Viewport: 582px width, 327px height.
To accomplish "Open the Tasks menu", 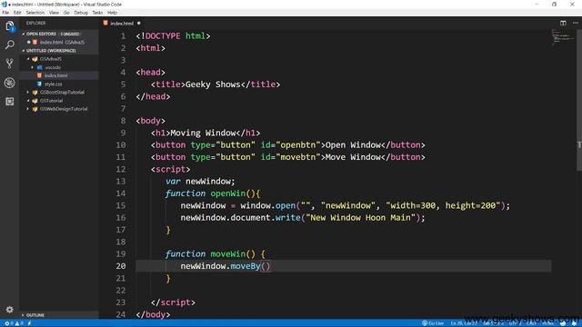I will (97, 13).
